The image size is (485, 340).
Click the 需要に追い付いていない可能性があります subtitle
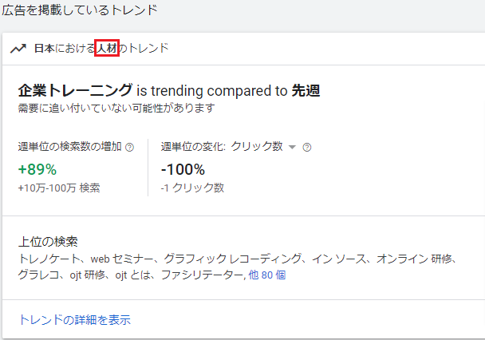(x=116, y=109)
